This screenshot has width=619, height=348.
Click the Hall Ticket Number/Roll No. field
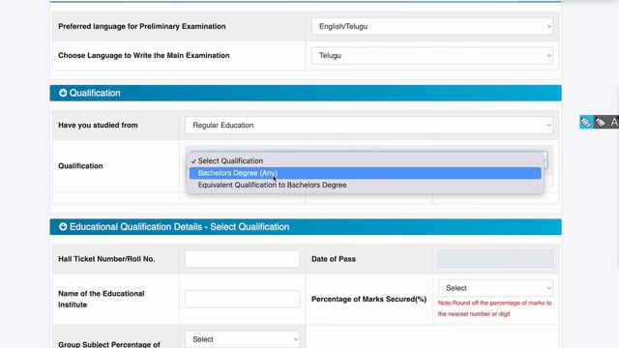242,259
